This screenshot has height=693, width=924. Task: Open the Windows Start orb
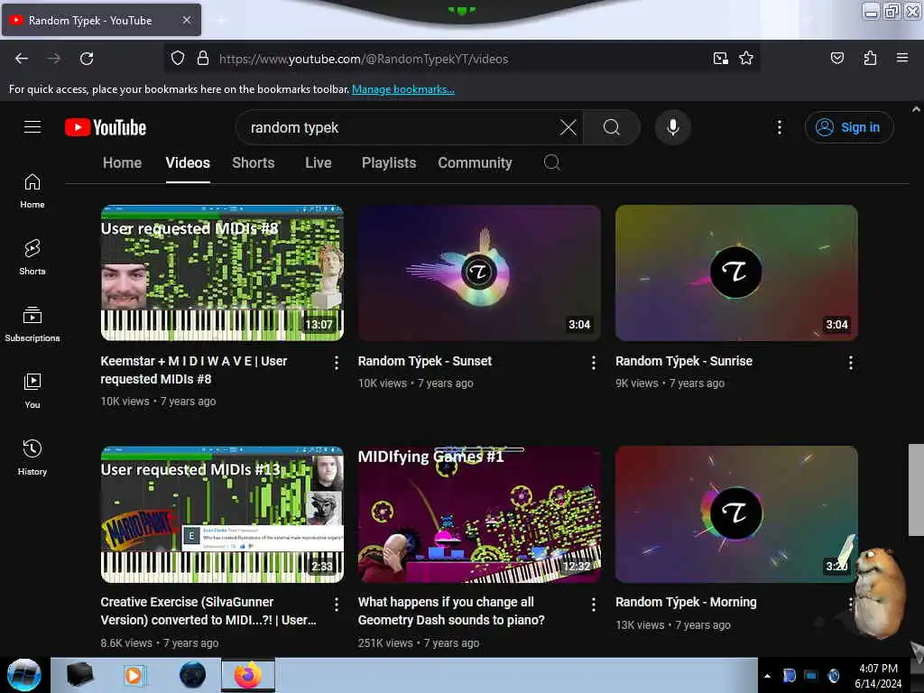point(24,675)
